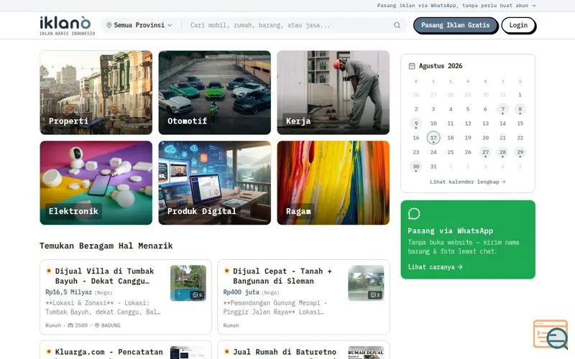The height and width of the screenshot is (359, 575).
Task: Open the Kerja category tile
Action: (333, 93)
